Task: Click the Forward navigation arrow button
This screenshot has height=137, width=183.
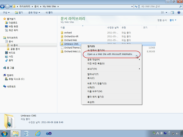Action: tap(7, 6)
